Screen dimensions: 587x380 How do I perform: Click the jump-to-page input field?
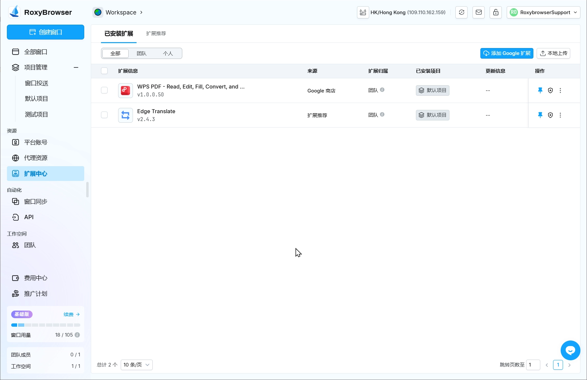tap(533, 365)
